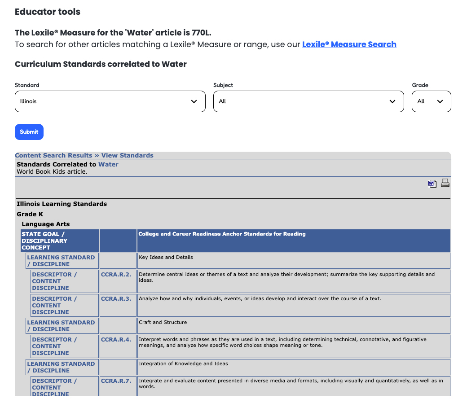This screenshot has width=467, height=403.
Task: Follow the Content Search Results breadcrumb link
Action: [x=53, y=155]
